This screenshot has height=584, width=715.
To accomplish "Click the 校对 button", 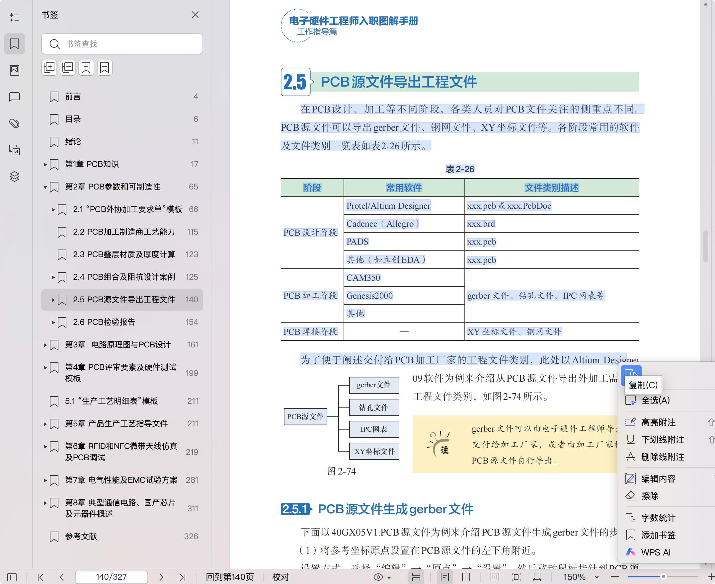I will (x=280, y=577).
